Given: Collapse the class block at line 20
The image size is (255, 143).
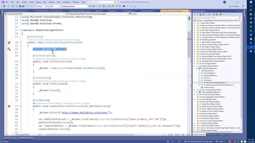Looking at the screenshot, I should [x=21, y=43].
